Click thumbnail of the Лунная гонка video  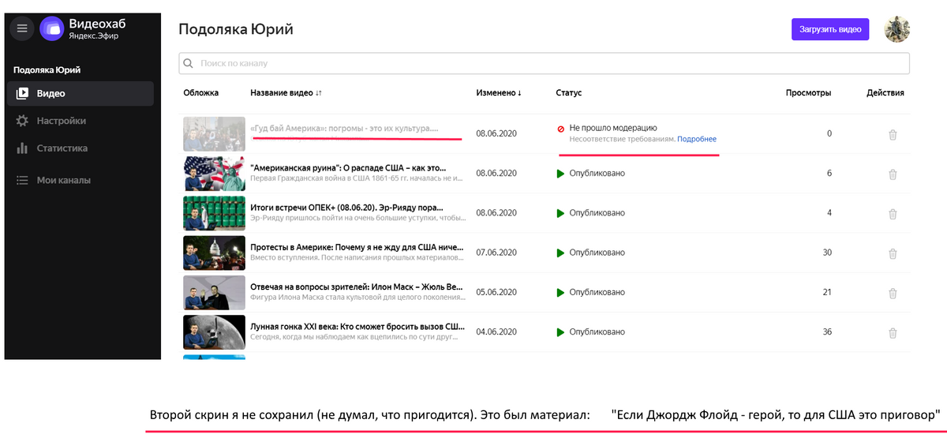tap(214, 332)
